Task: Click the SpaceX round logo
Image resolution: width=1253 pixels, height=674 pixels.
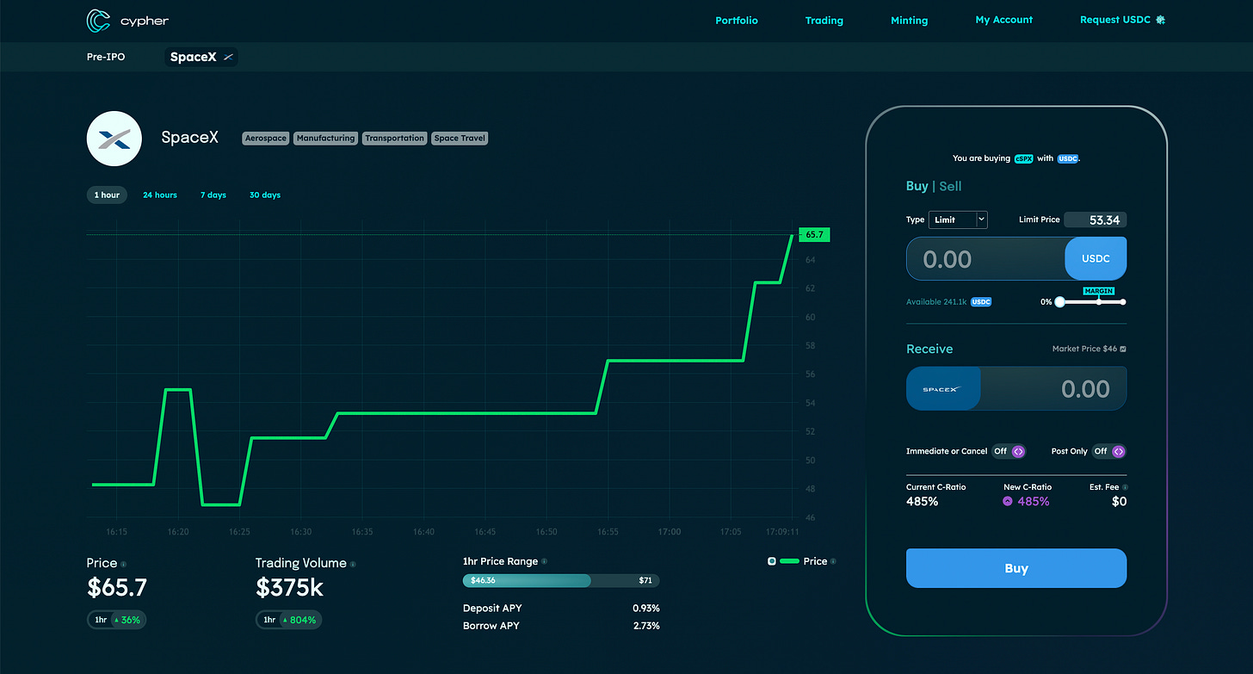Action: (114, 139)
